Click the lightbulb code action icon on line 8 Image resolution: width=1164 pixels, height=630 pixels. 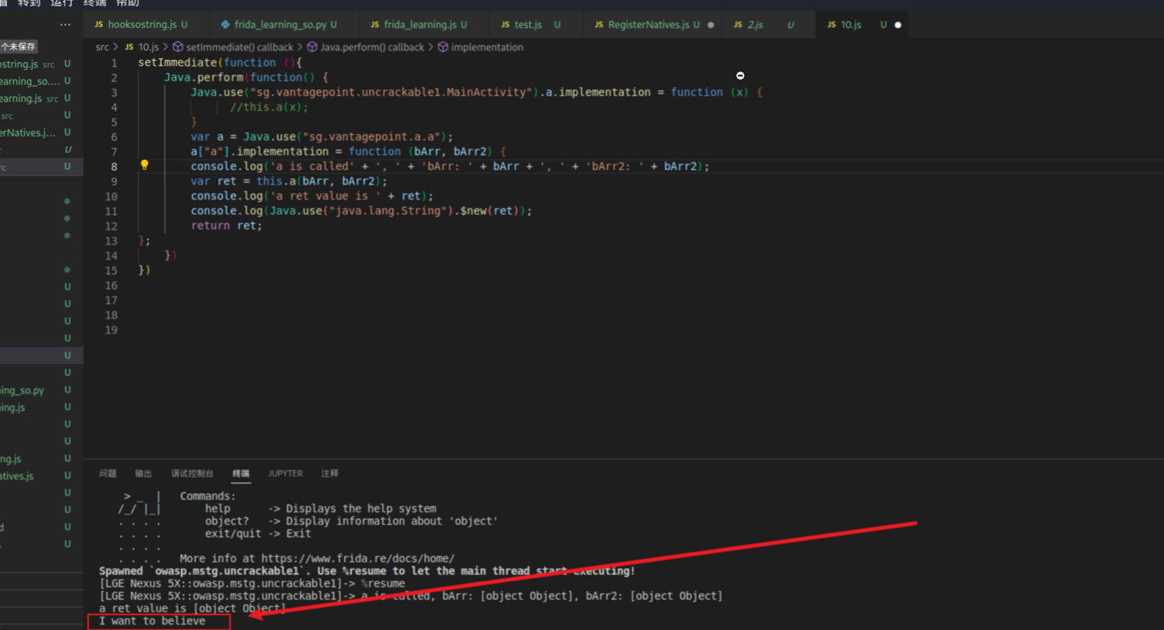coord(144,165)
